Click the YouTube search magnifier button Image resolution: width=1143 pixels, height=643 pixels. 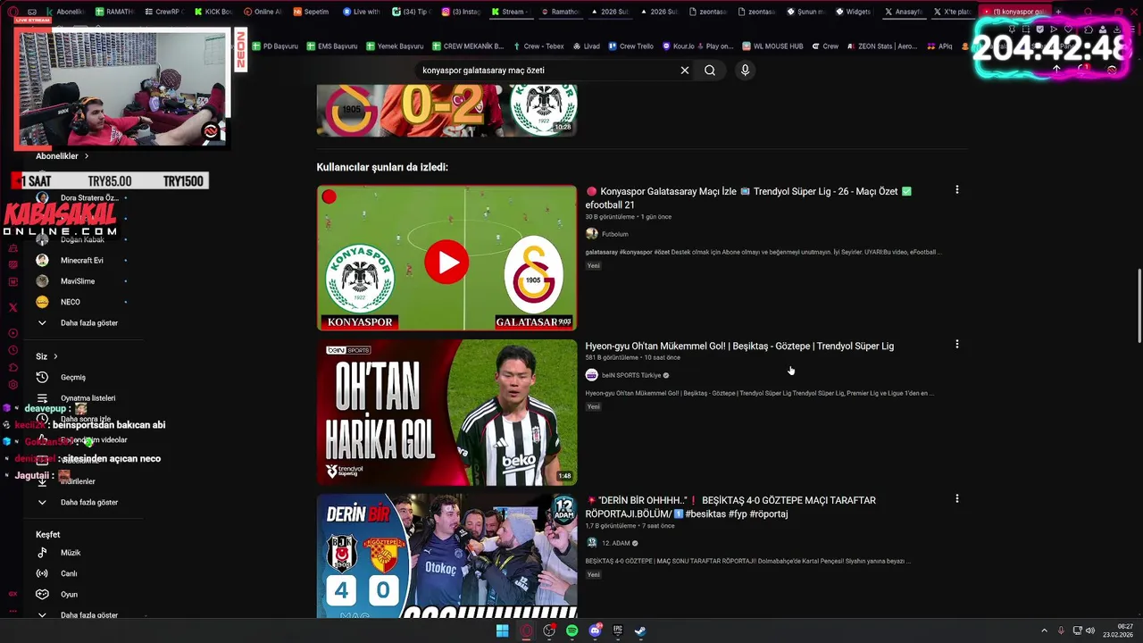tap(710, 71)
